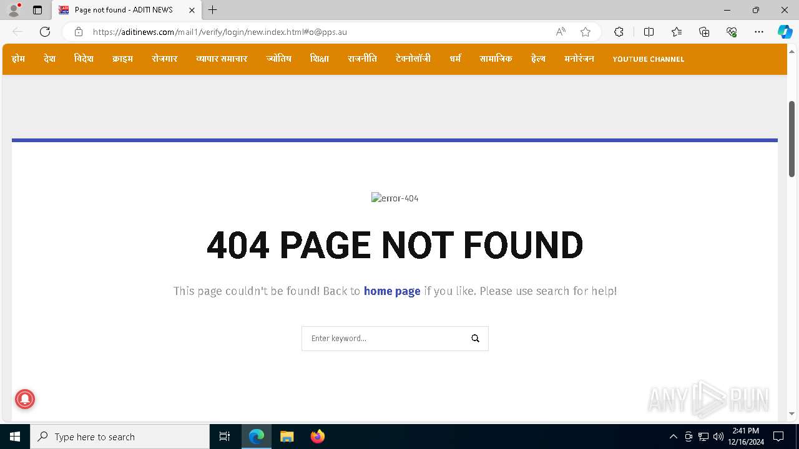Show hidden system tray icons

(x=673, y=437)
